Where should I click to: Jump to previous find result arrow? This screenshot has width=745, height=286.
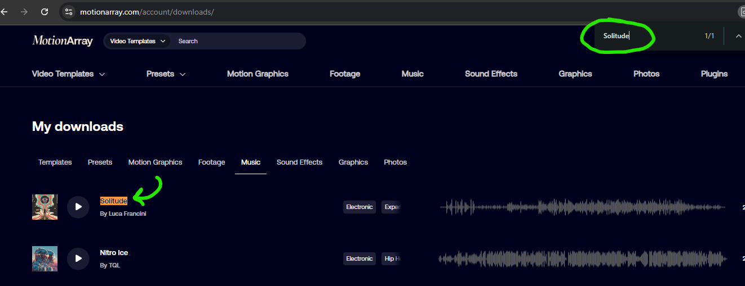click(738, 36)
